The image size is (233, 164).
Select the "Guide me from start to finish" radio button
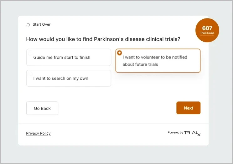[x=30, y=53]
